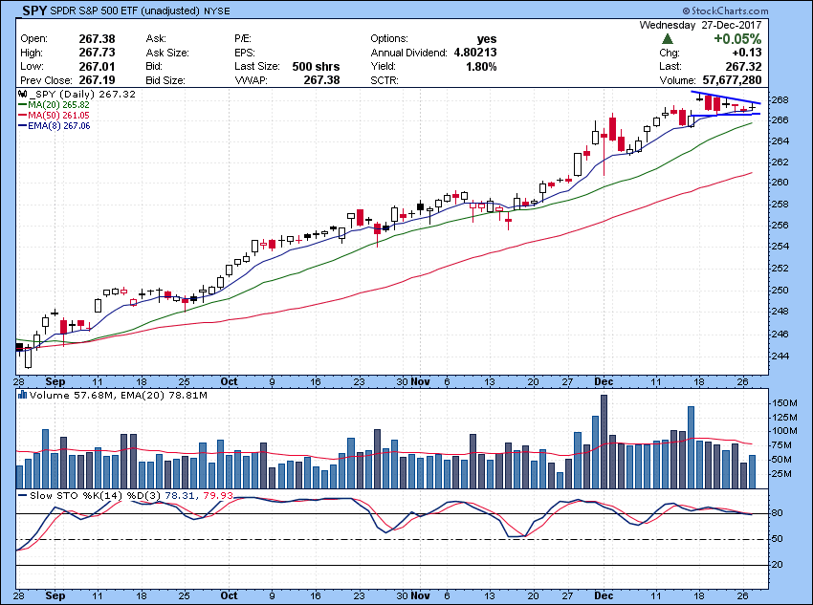
Task: Click the Slow STO %K(14) %D(3) indicator label
Action: point(96,496)
